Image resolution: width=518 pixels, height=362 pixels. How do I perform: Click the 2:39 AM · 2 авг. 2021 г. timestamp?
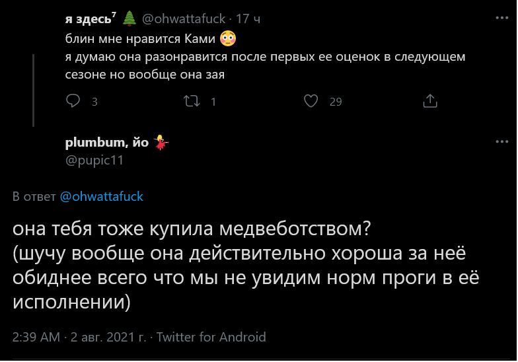79,337
